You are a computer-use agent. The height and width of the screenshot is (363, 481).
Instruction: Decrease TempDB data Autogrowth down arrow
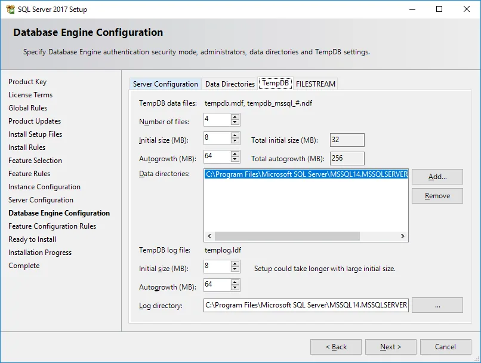point(235,159)
